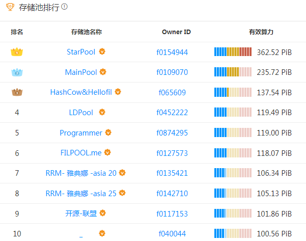
Task: Open owner ID f0154944
Action: pyautogui.click(x=172, y=52)
